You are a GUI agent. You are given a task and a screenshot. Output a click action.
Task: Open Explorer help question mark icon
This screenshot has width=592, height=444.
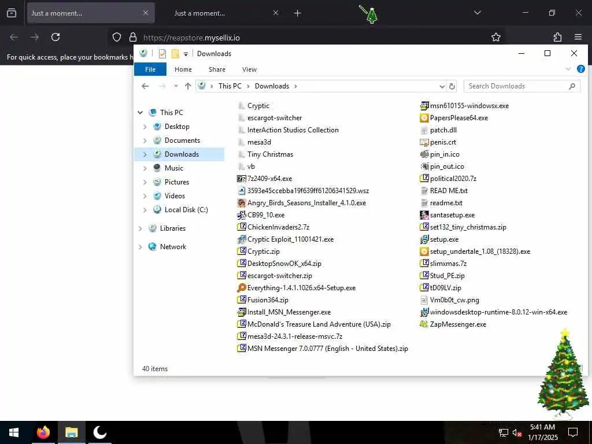(x=580, y=69)
